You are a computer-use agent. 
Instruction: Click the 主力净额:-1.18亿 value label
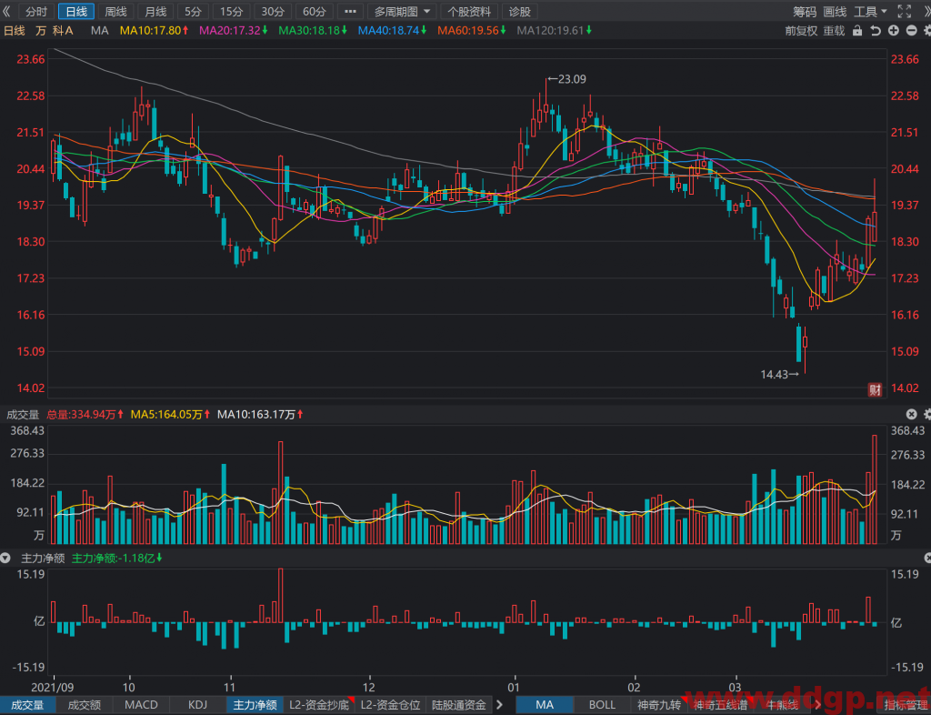pyautogui.click(x=117, y=559)
